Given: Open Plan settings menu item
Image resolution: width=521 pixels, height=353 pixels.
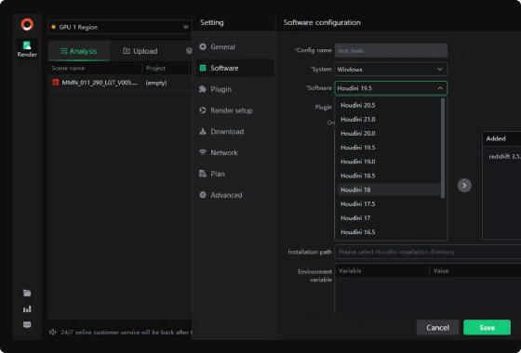Looking at the screenshot, I should pos(234,174).
